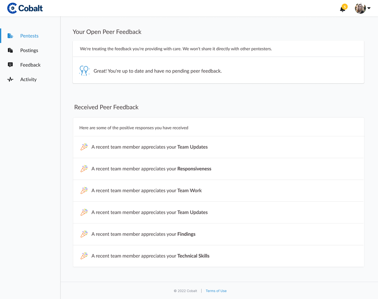
Task: Click the balloons icon in open feedback
Action: point(84,71)
